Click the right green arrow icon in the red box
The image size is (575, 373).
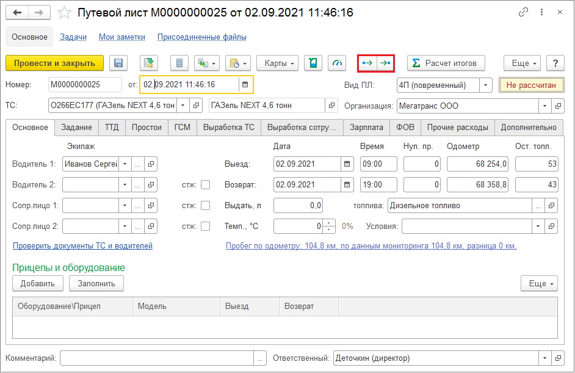(x=385, y=63)
